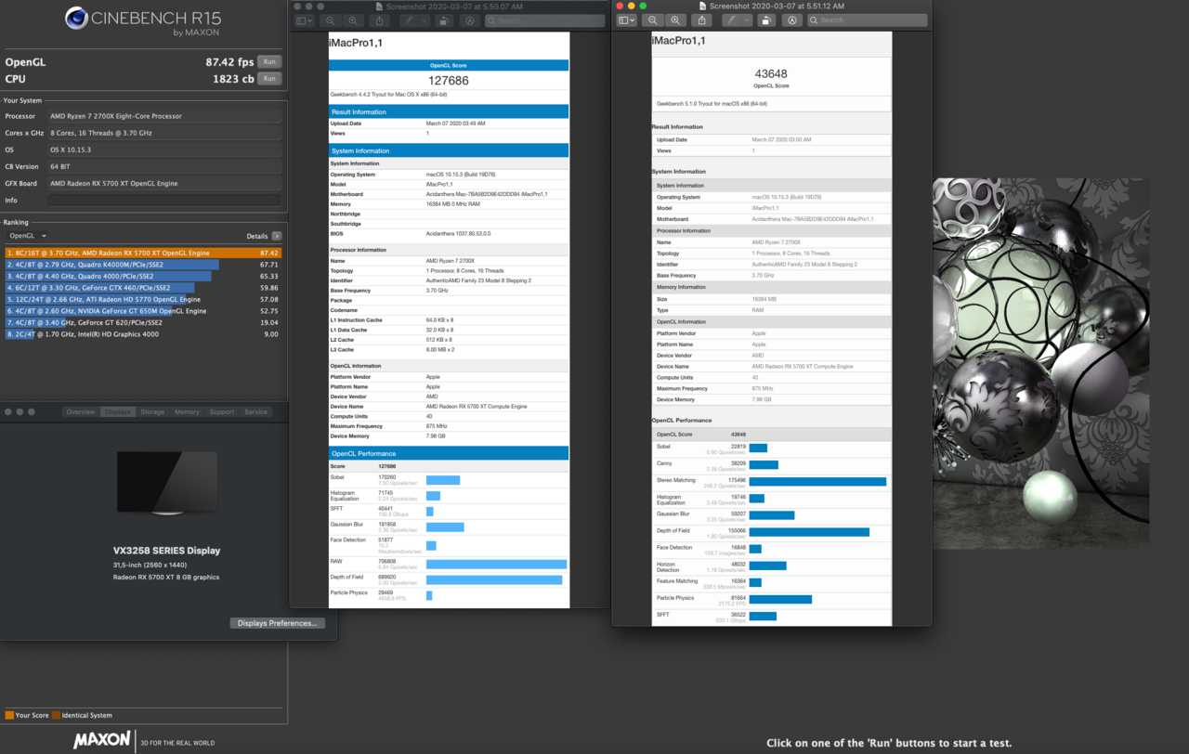This screenshot has height=754, width=1189.
Task: Click the GFX Board field value
Action: tap(164, 183)
